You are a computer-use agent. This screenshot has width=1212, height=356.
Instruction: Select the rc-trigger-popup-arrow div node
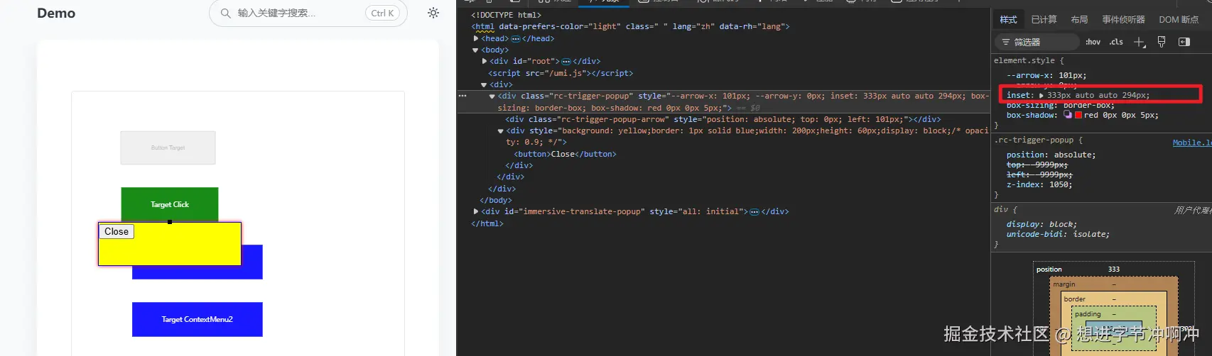coord(723,120)
